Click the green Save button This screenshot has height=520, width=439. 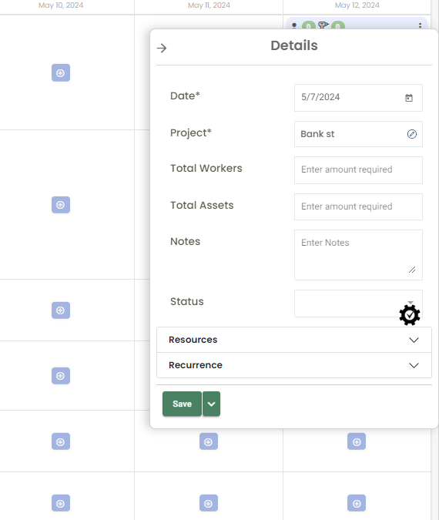click(x=182, y=404)
